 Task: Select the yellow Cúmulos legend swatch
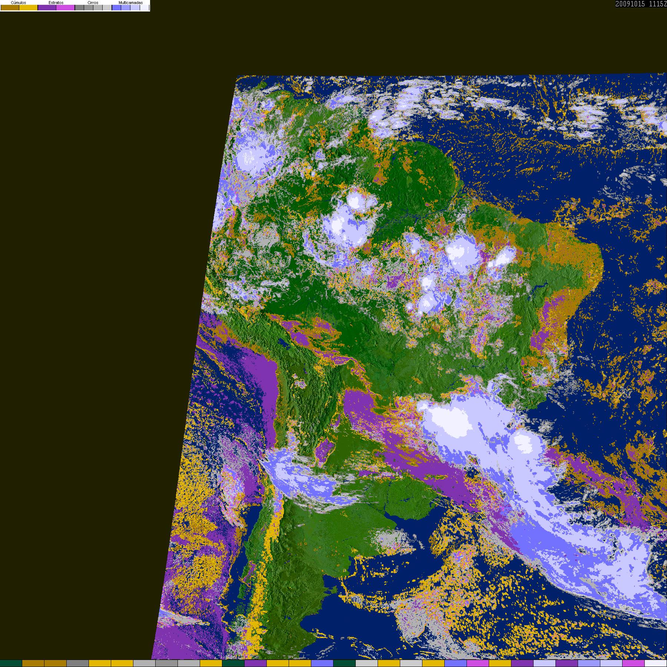click(29, 7)
